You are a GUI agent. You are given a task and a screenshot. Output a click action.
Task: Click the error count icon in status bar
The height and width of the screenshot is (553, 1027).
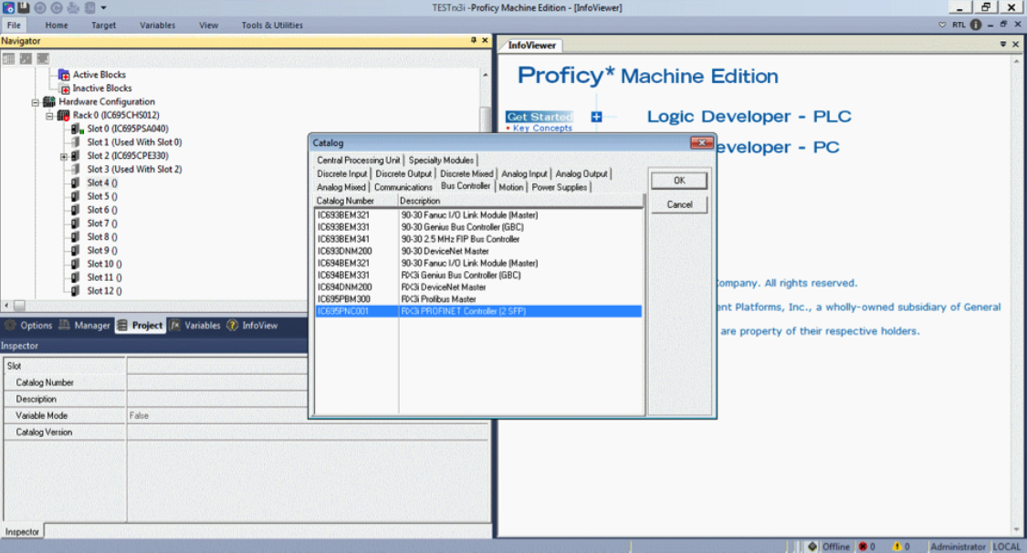click(x=863, y=547)
